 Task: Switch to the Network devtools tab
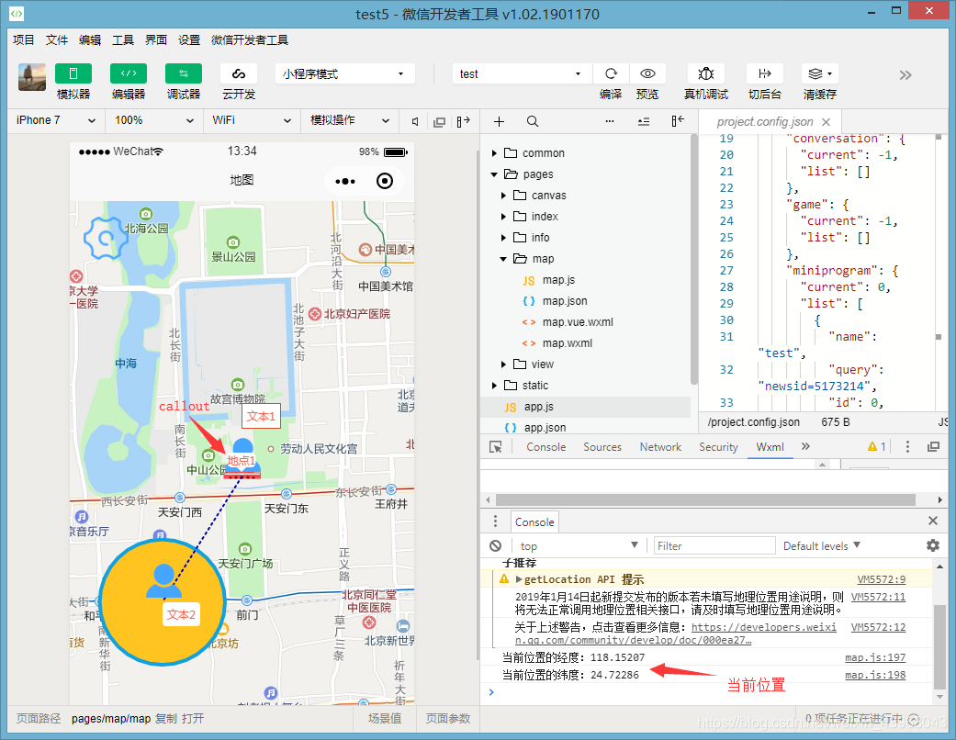[660, 447]
